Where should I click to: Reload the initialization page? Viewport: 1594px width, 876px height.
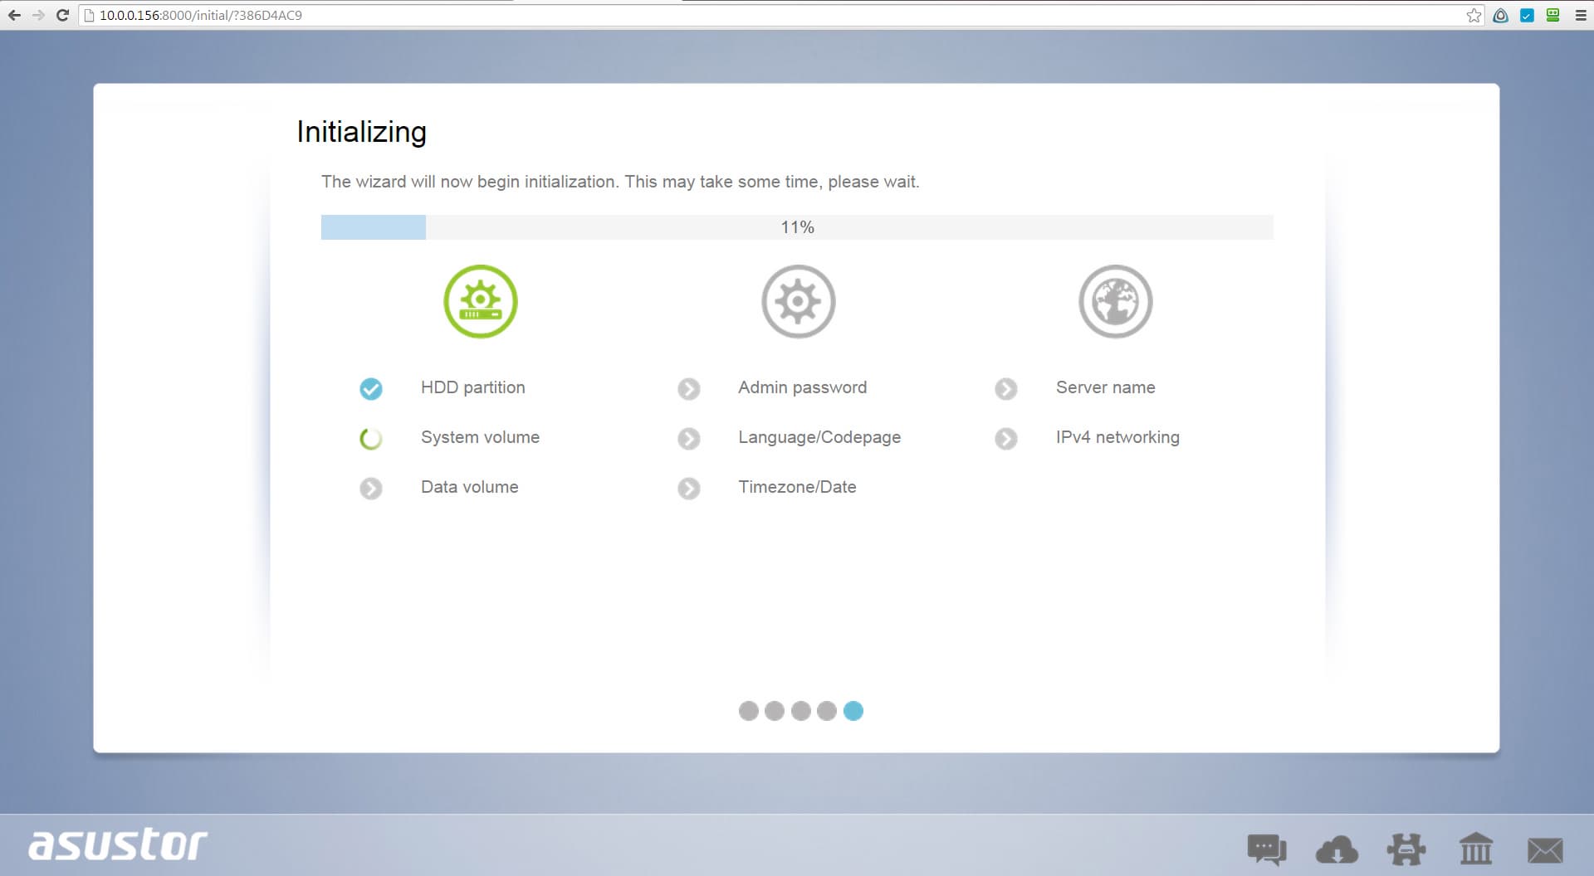(62, 15)
